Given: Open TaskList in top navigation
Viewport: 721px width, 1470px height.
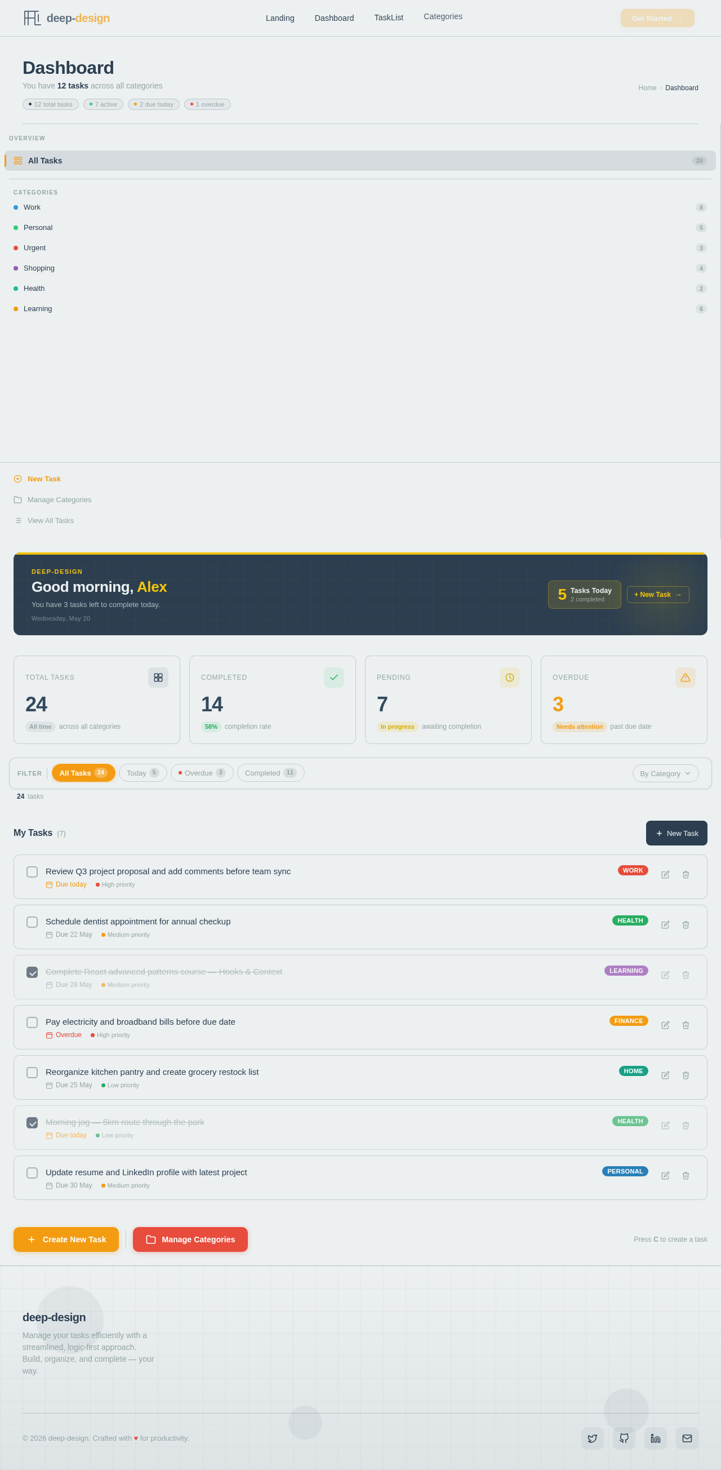Looking at the screenshot, I should (x=389, y=17).
